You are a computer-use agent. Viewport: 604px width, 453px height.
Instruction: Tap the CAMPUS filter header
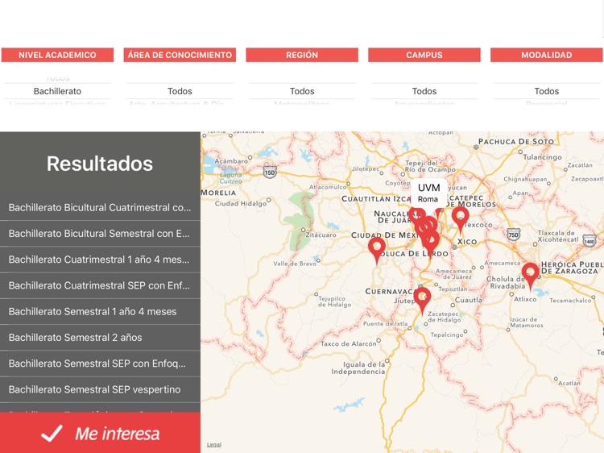coord(424,55)
